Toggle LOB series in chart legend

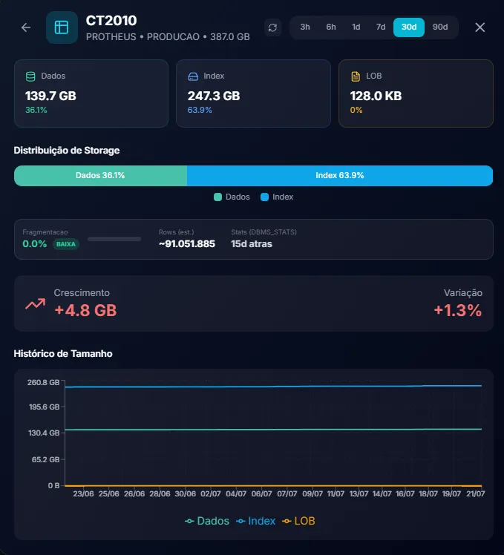(x=298, y=521)
